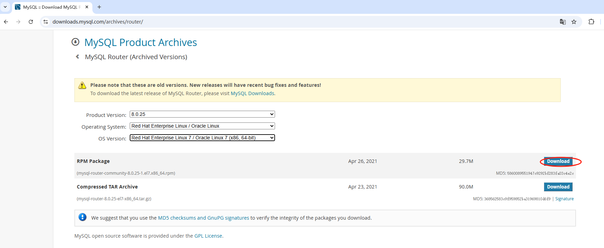This screenshot has width=604, height=248.
Task: Open the OS Version dropdown
Action: (202, 138)
